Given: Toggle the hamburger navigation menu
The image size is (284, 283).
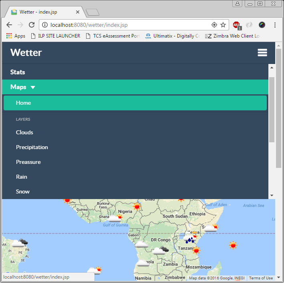Looking at the screenshot, I should coord(262,53).
